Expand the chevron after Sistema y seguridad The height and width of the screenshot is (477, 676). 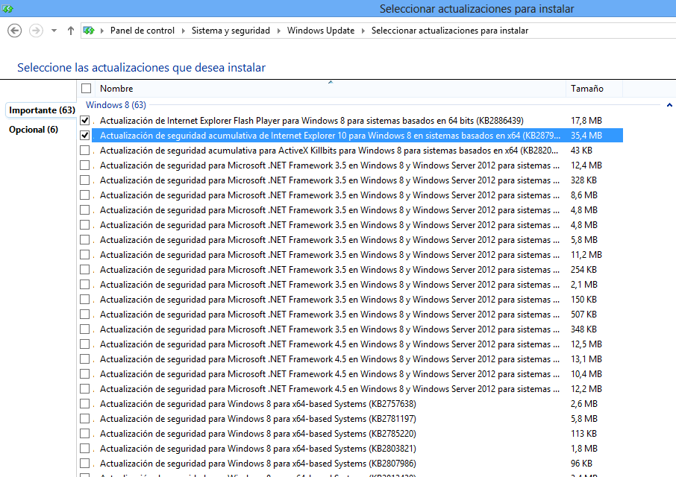pos(278,31)
